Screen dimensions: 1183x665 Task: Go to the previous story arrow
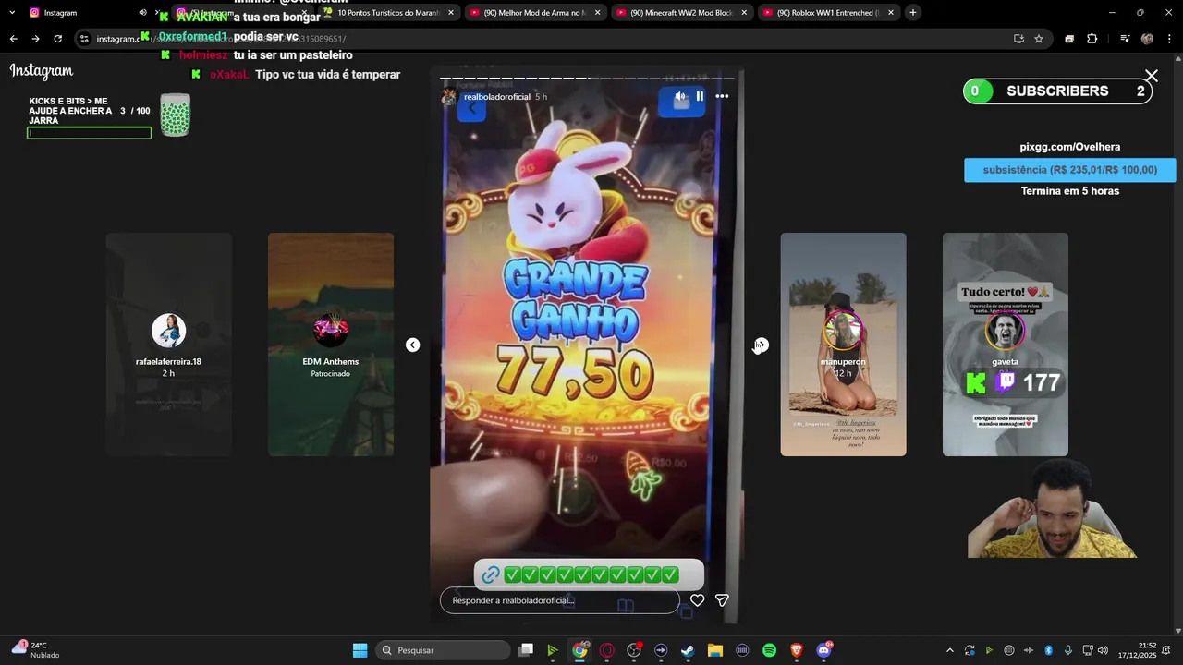412,345
